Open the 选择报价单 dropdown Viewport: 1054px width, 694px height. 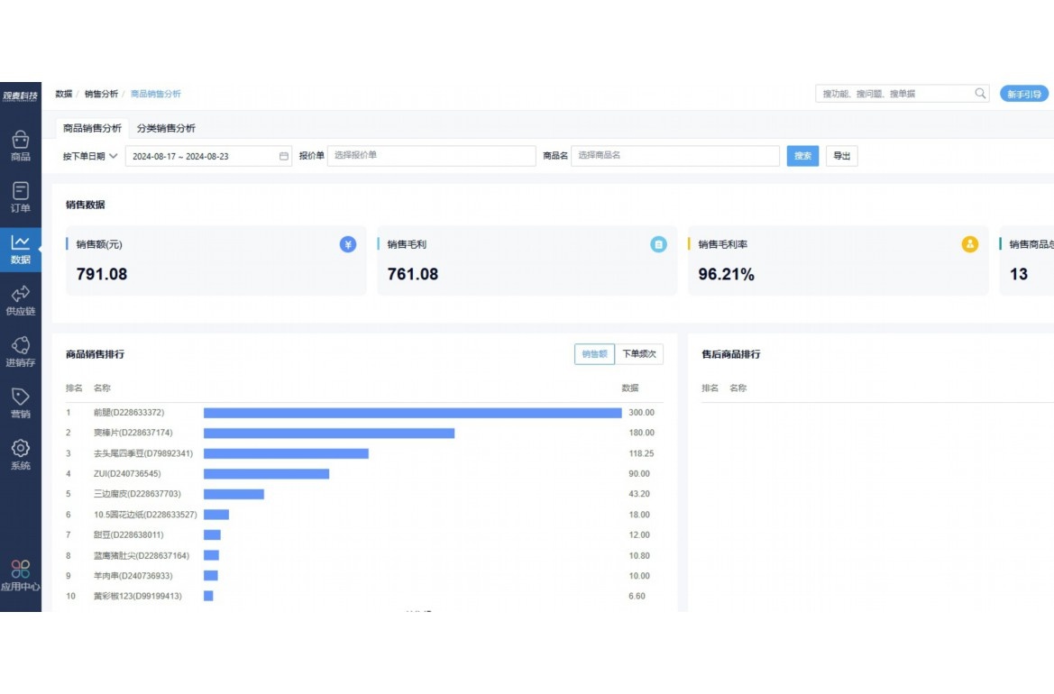431,156
